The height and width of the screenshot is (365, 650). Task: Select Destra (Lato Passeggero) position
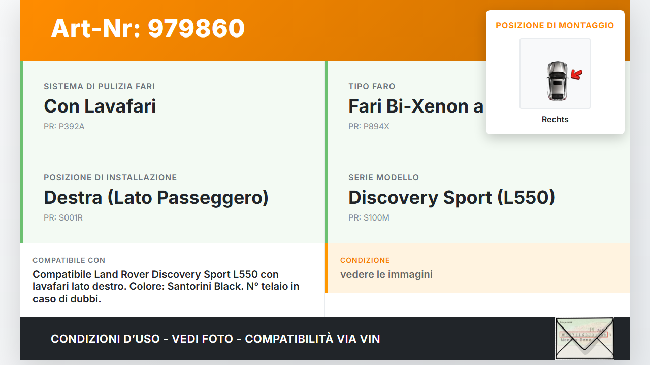156,197
